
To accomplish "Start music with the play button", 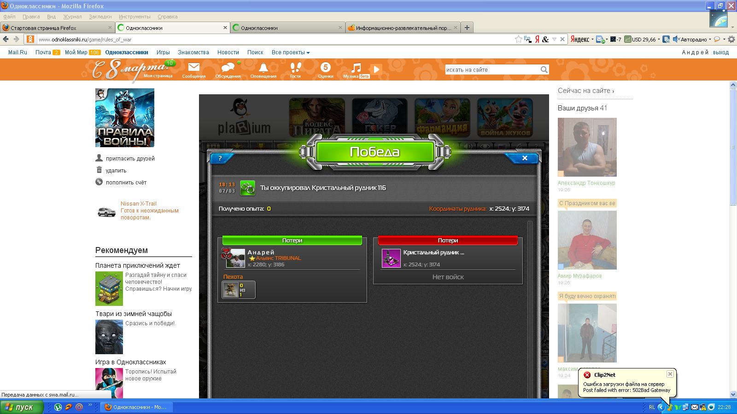I will click(x=377, y=69).
